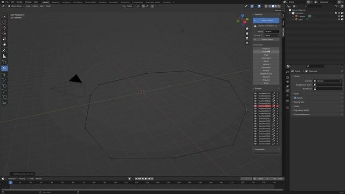The height and width of the screenshot is (194, 345).
Task: Click the viewport pan hand icon
Action: coord(247,33)
